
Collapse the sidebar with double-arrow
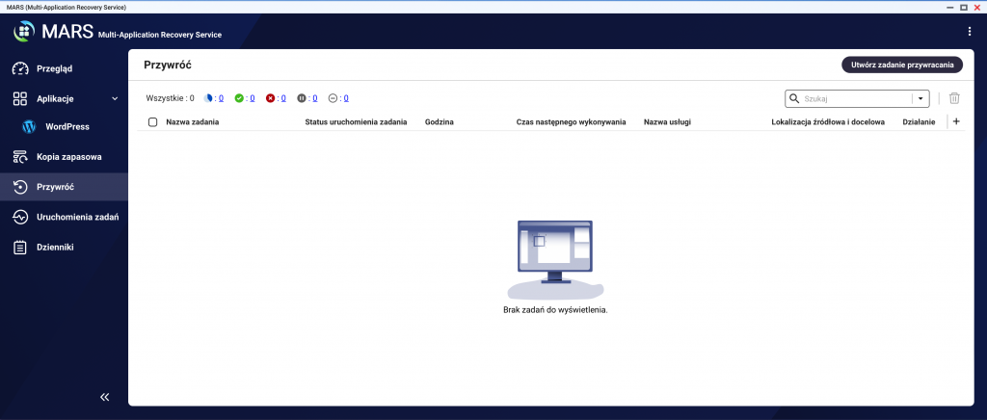(104, 396)
